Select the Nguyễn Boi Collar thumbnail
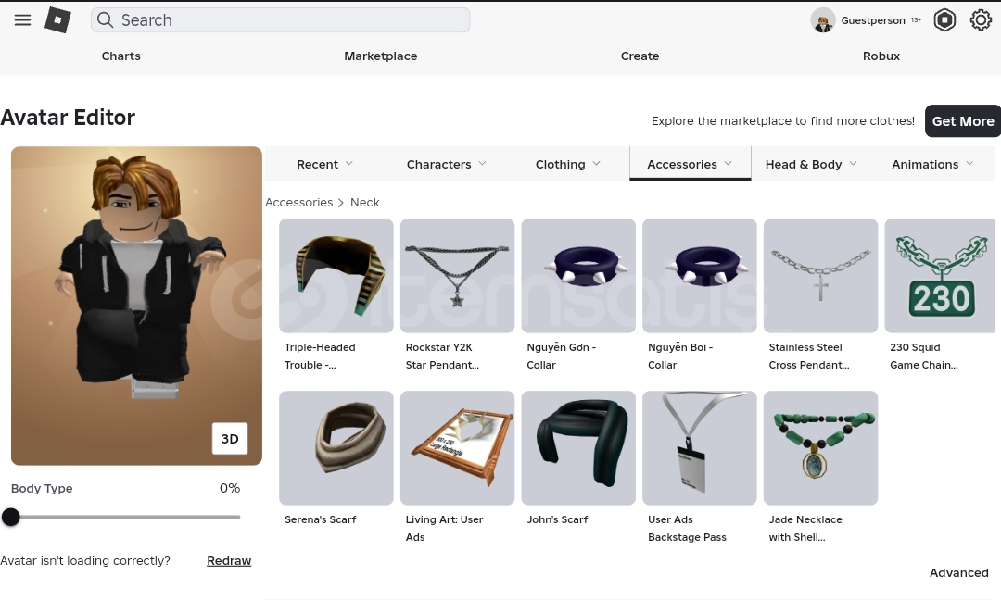Screen dimensions: 1001x600 click(700, 275)
